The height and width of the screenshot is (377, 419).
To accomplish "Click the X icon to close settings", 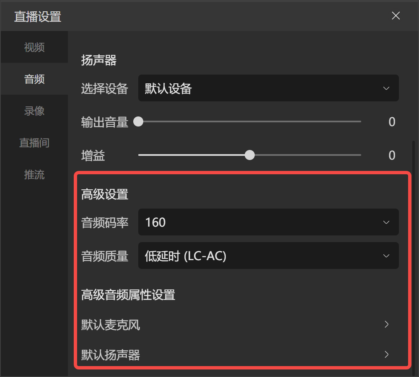I will (396, 15).
